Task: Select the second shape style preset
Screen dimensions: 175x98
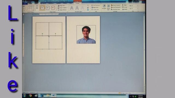Action: point(48,8)
